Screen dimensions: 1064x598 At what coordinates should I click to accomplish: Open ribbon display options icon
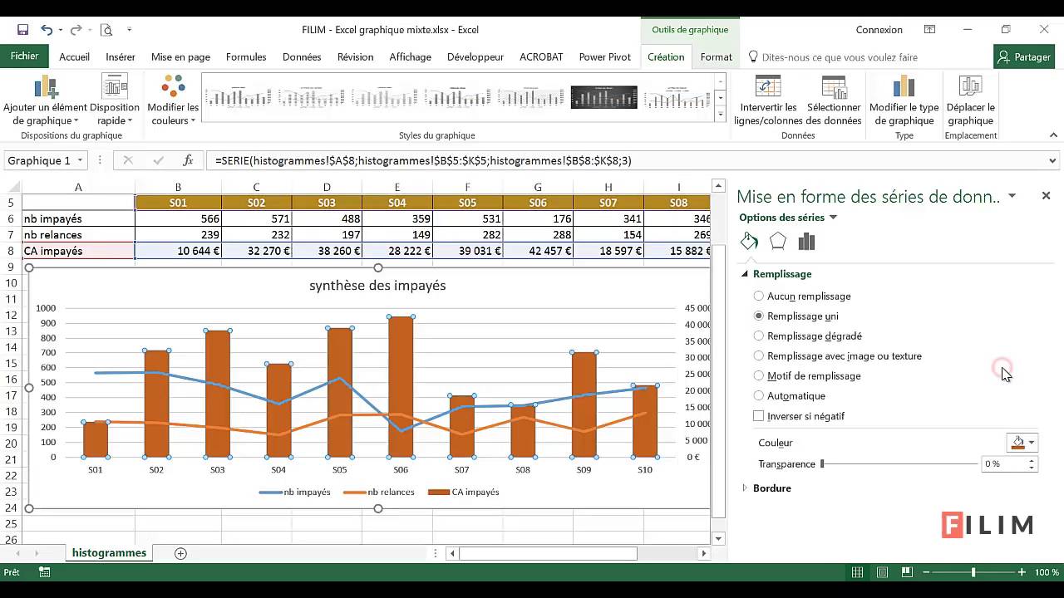(929, 30)
